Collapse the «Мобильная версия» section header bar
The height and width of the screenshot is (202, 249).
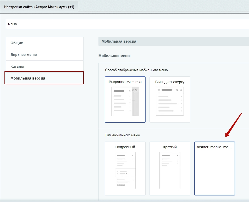[x=173, y=41]
